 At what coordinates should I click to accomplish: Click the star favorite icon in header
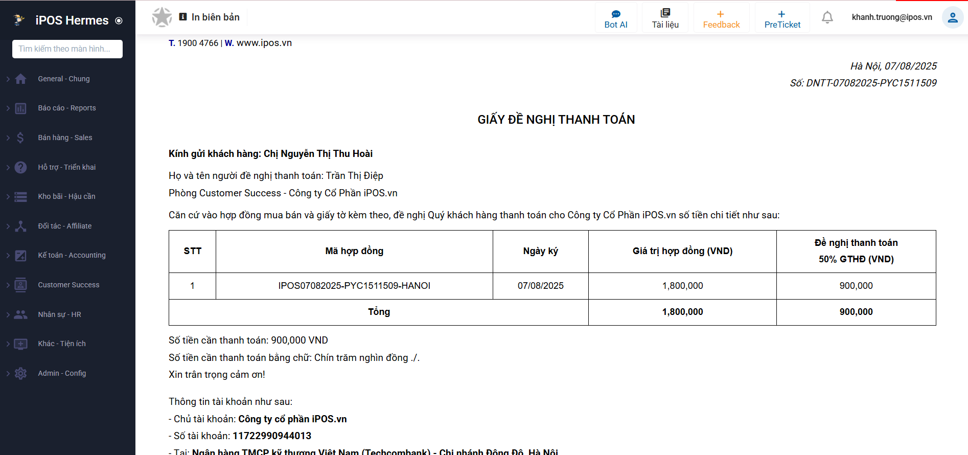[162, 17]
